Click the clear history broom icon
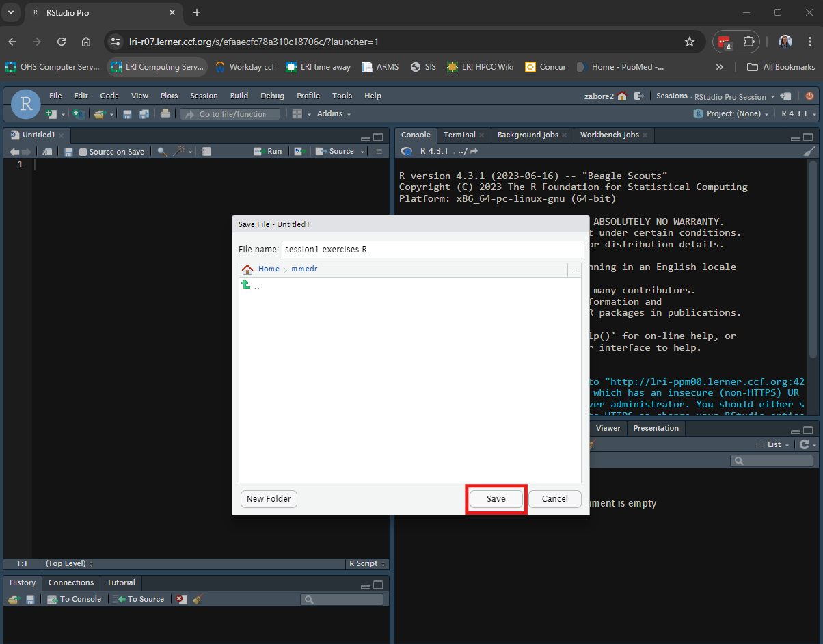The height and width of the screenshot is (644, 823). pos(197,600)
